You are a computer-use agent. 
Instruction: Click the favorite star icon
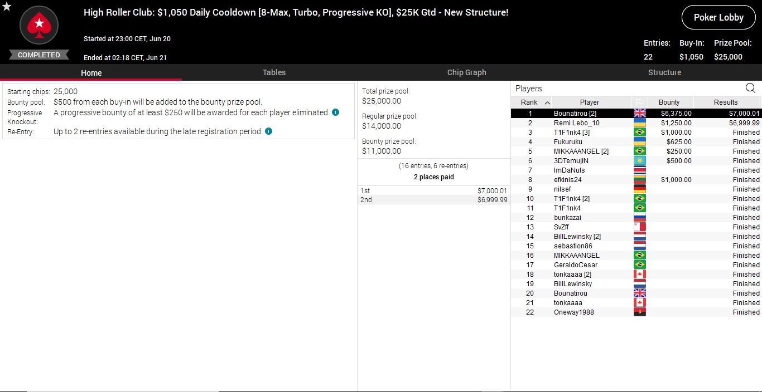point(7,7)
